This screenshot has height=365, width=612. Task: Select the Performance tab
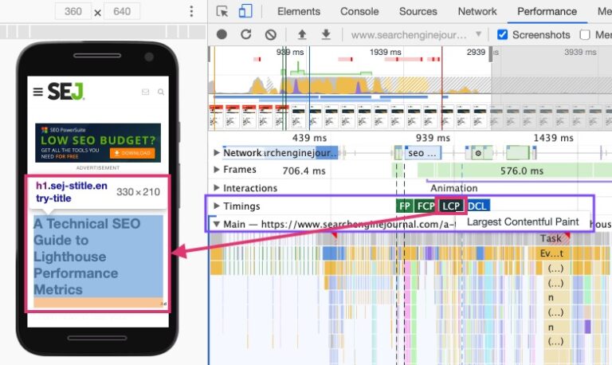547,11
